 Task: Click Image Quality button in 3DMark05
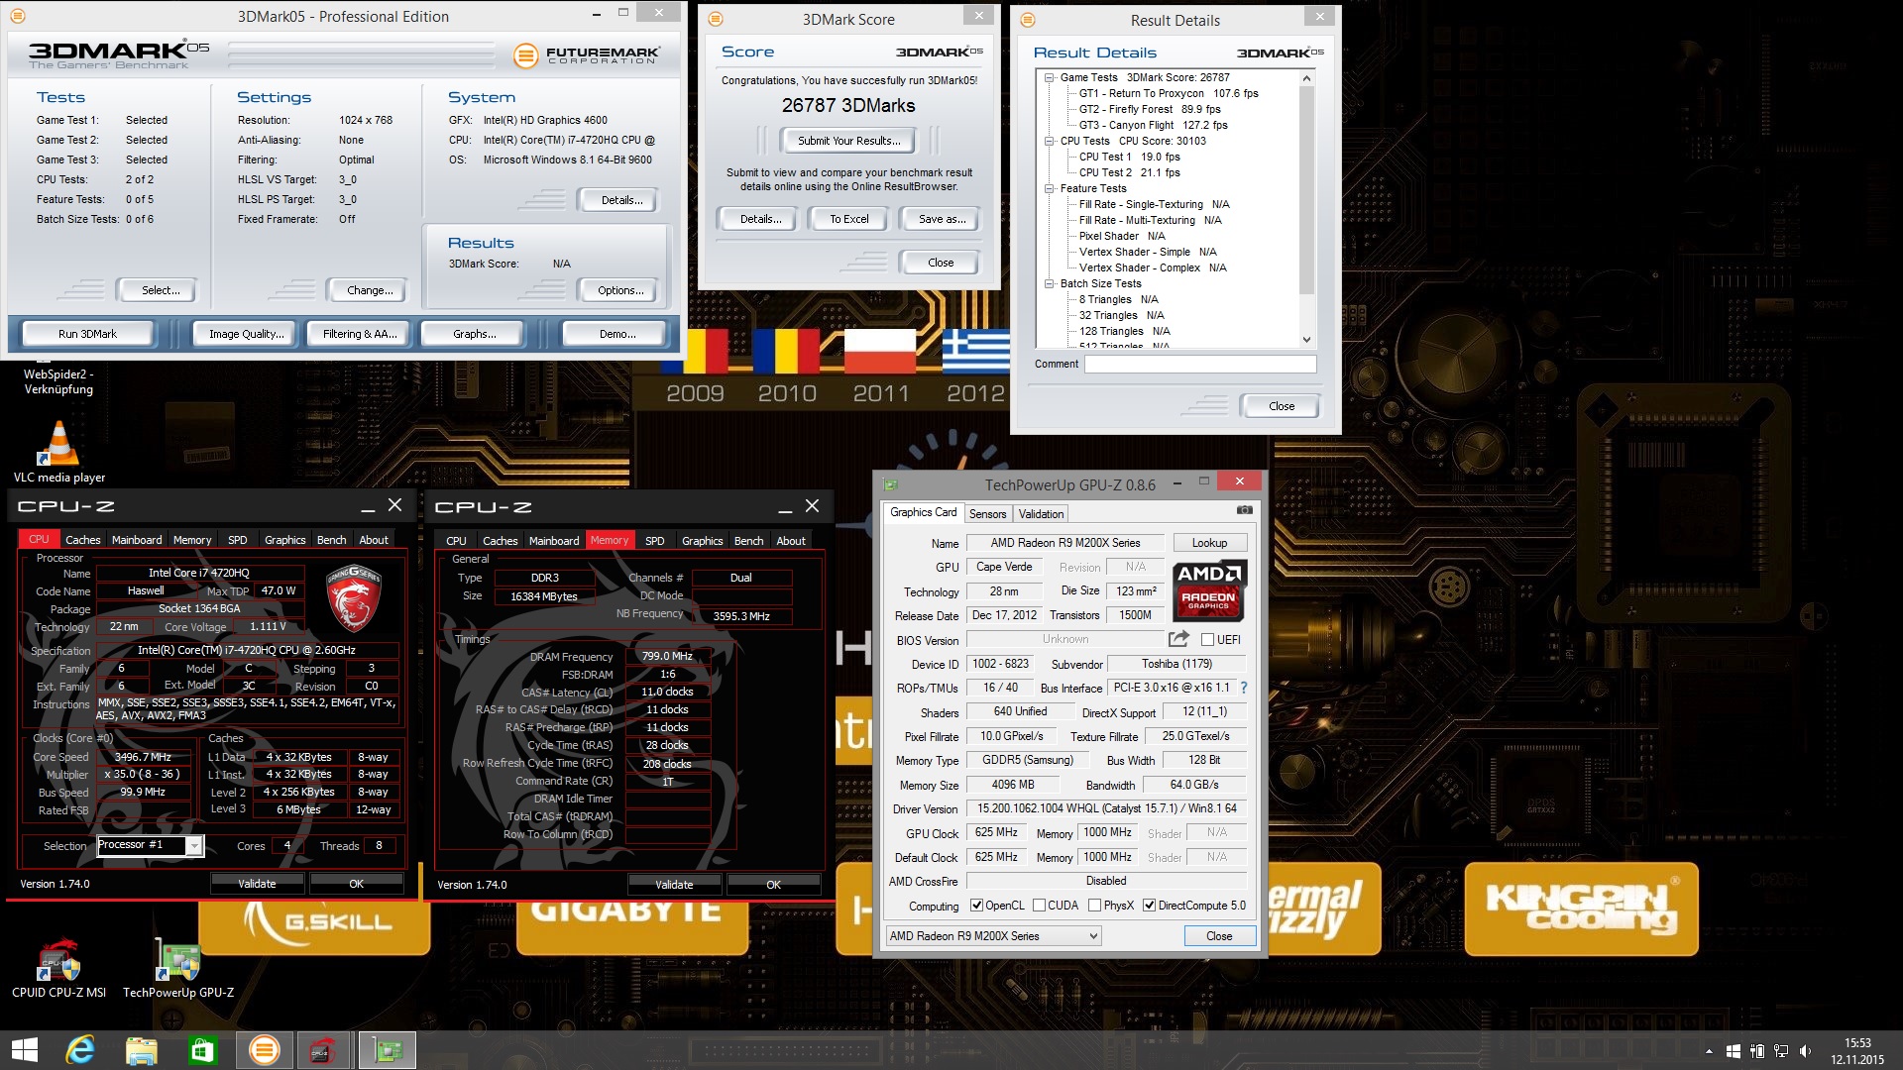[x=246, y=334]
